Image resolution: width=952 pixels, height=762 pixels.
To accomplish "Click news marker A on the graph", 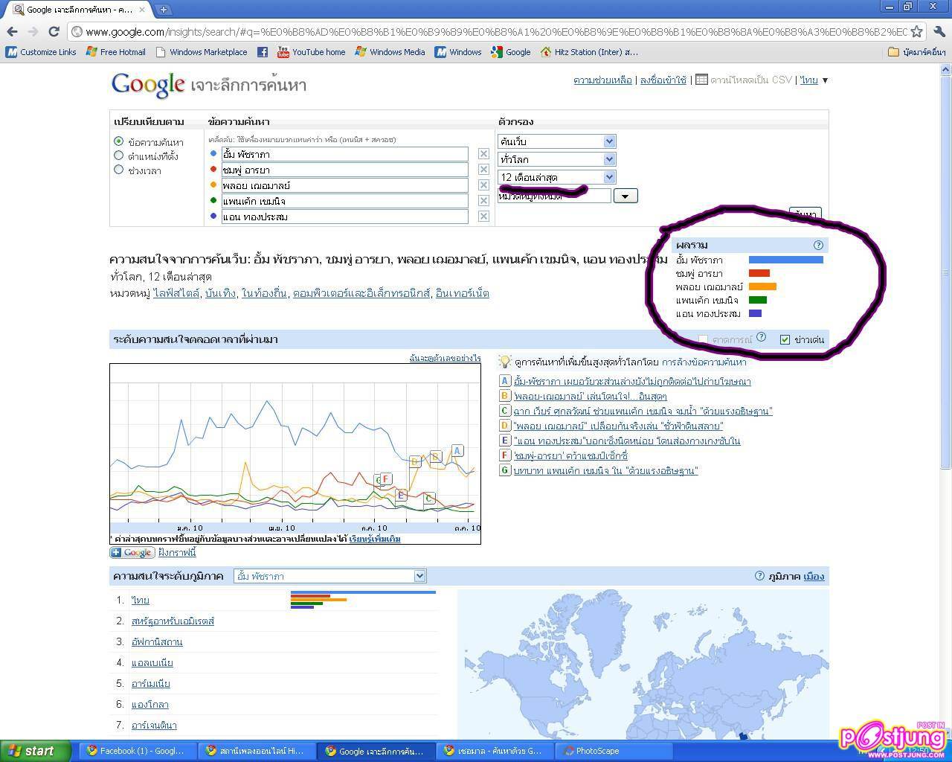I will coord(457,450).
